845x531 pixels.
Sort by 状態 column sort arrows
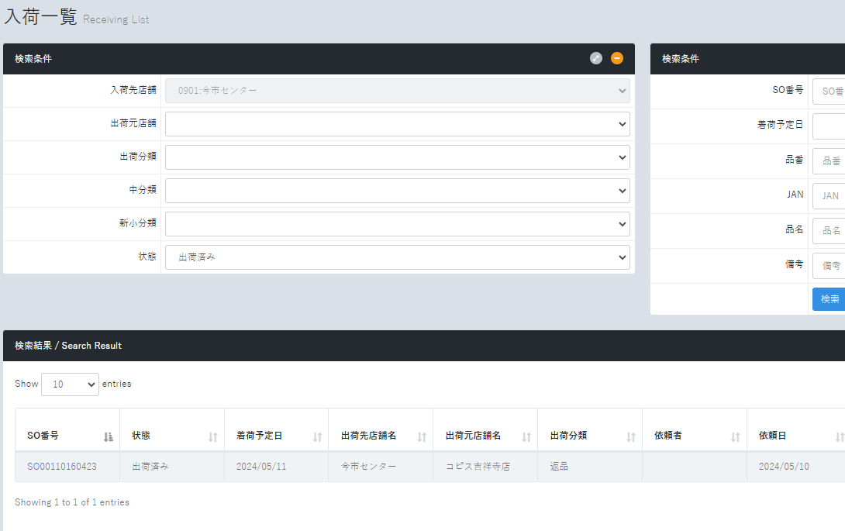pos(213,436)
